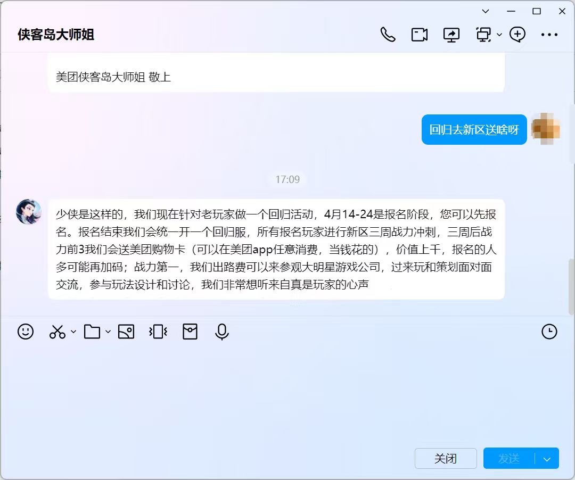575x480 pixels.
Task: Expand the remote control options arrow
Action: (499, 35)
